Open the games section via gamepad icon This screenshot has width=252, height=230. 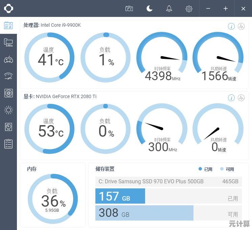8,60
